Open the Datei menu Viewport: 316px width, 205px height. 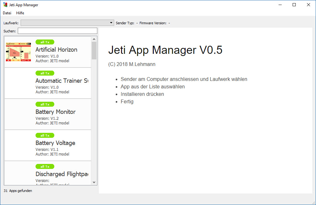7,13
